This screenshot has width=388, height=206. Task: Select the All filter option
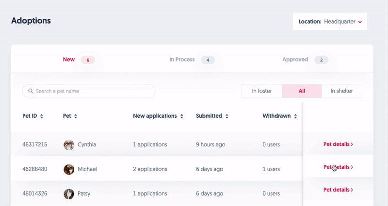302,91
